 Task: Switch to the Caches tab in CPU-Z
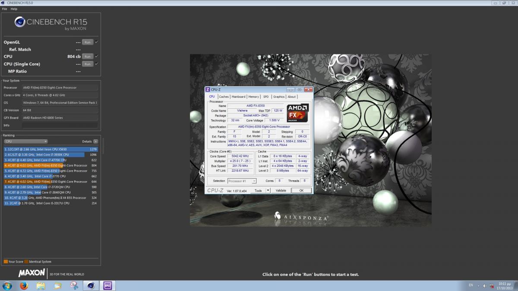[x=224, y=97]
